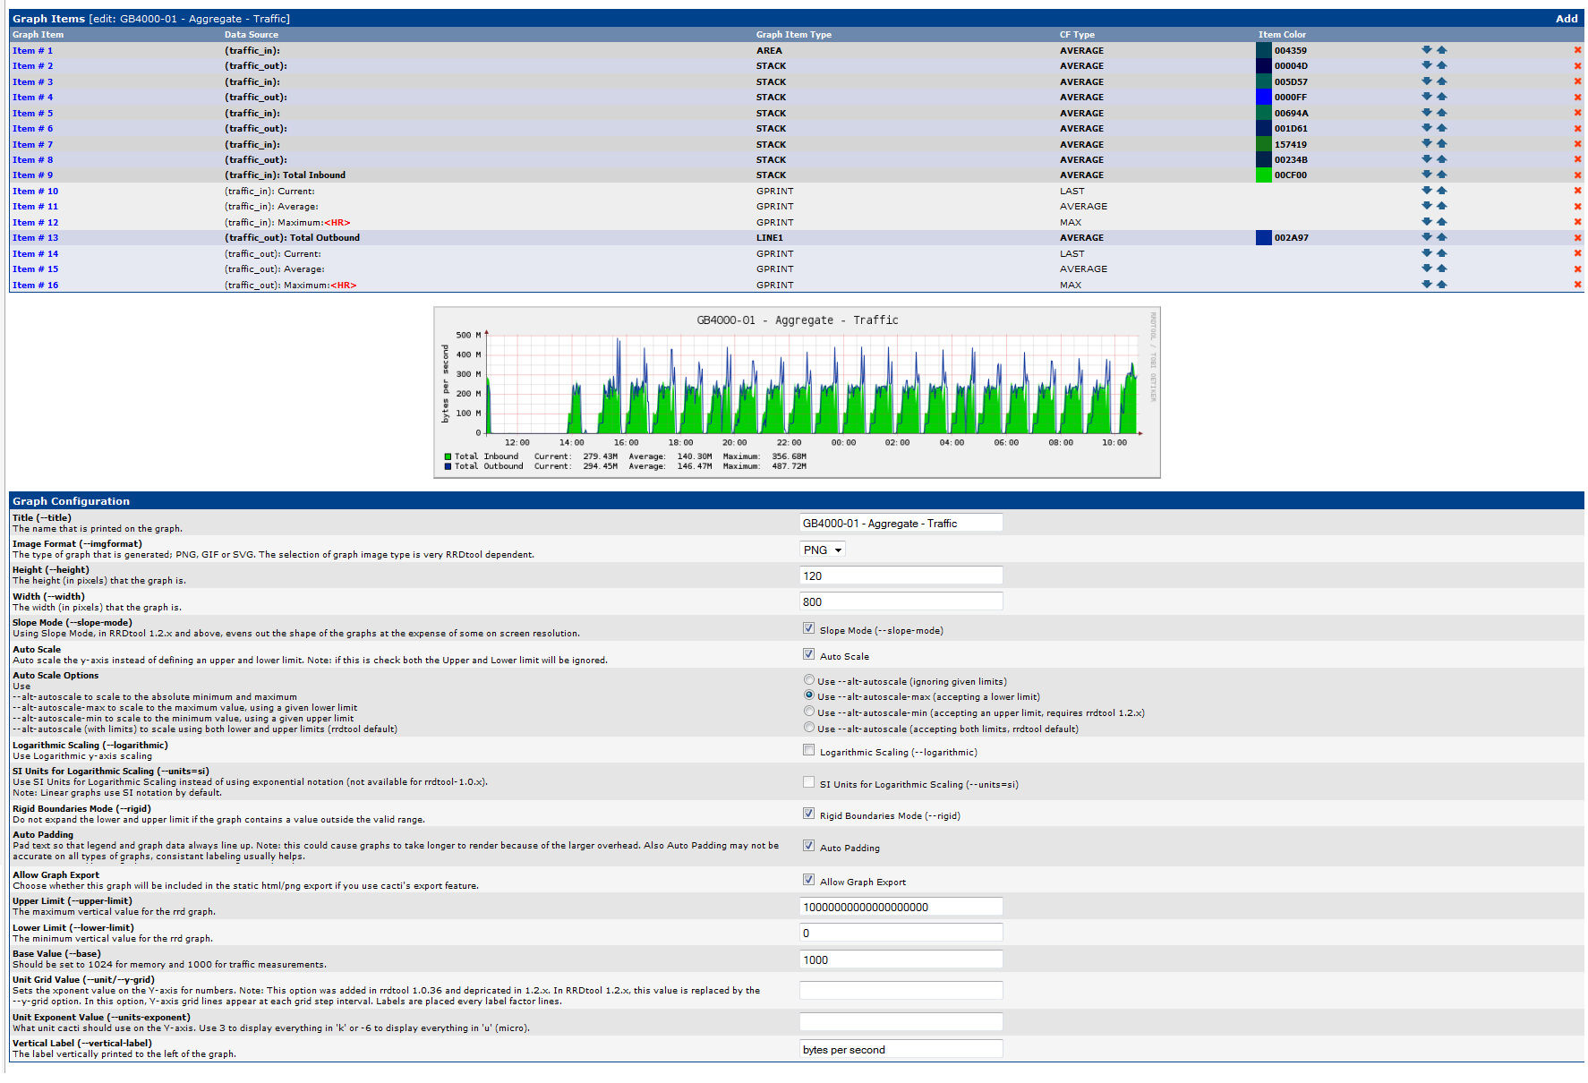Move Item # 16 up with arrow
Viewport: 1588px width, 1083px height.
(x=1441, y=285)
